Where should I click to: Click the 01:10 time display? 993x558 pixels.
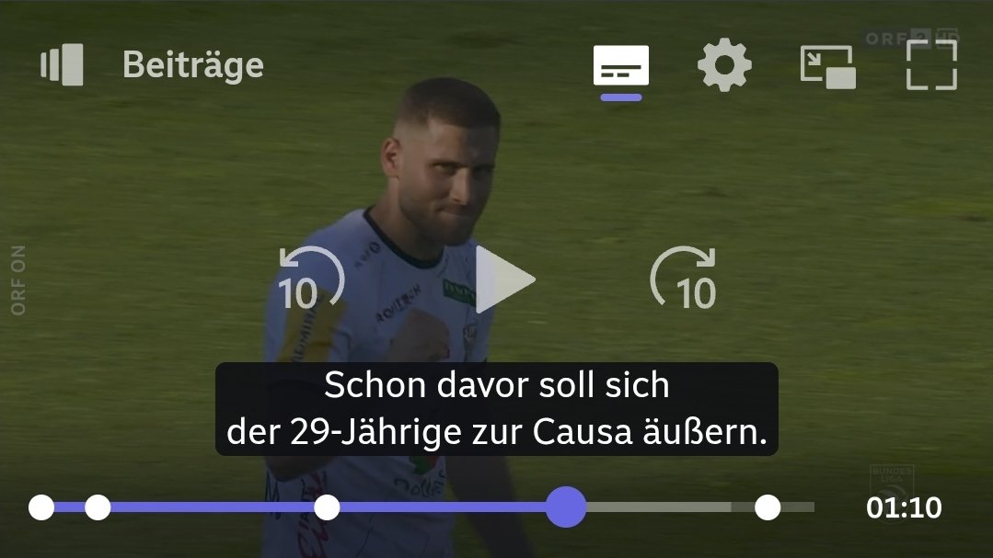tap(904, 507)
